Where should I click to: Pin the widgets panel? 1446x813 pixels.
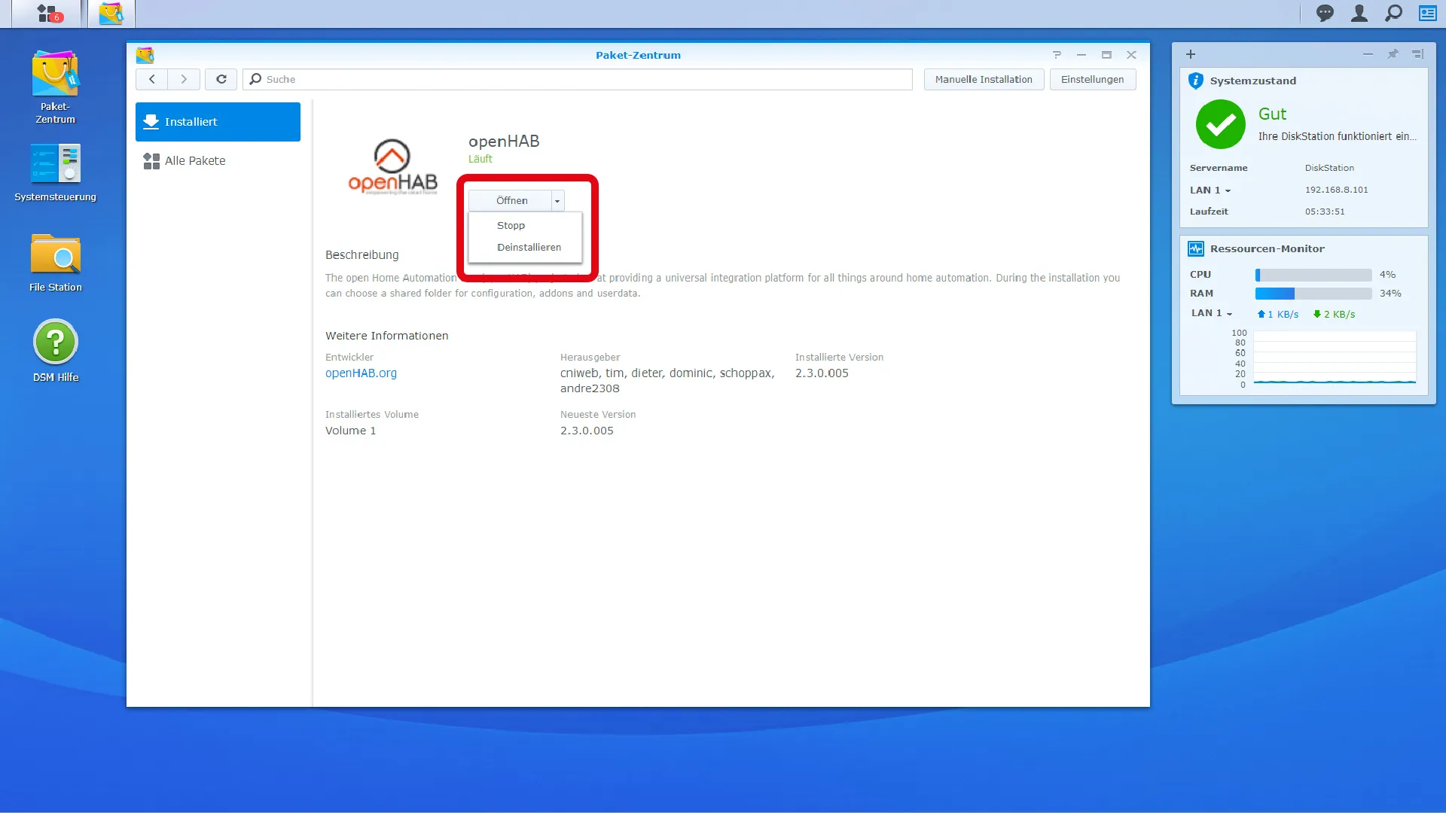(x=1393, y=54)
